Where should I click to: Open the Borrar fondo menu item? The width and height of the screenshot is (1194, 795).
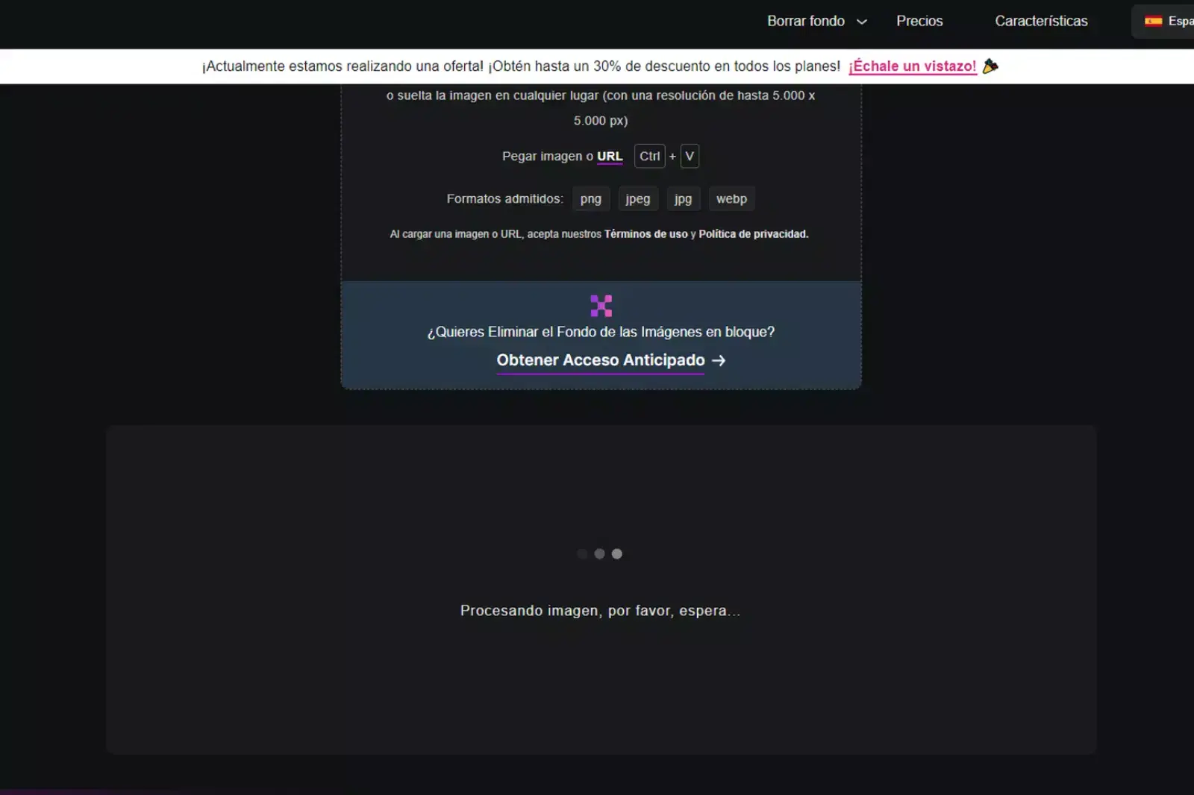[806, 21]
